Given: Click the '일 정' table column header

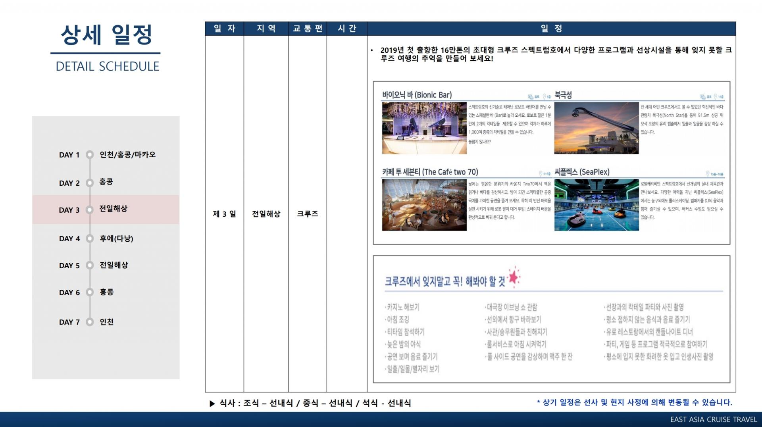Looking at the screenshot, I should 552,29.
